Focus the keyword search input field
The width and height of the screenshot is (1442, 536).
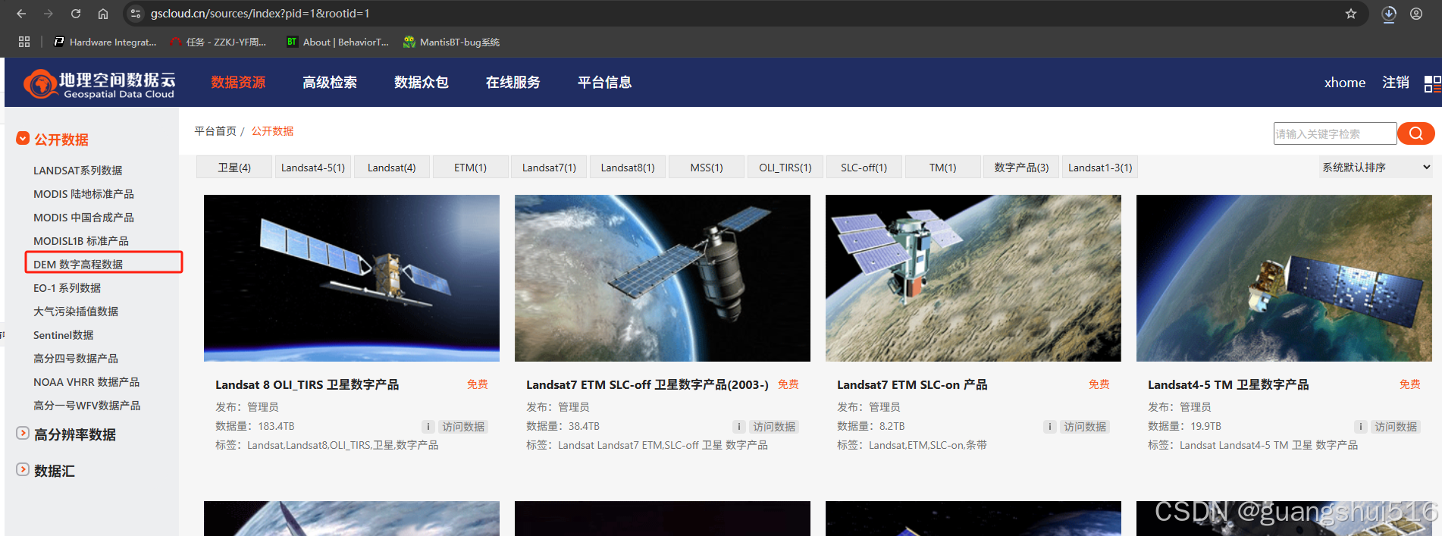click(x=1335, y=133)
